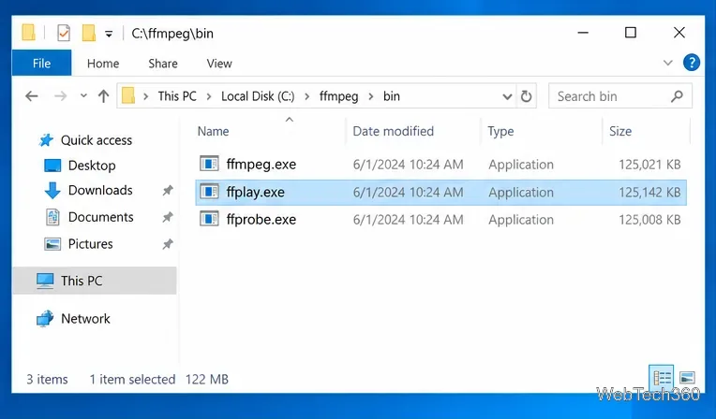This screenshot has width=716, height=419.
Task: Open Desktop in the navigation pane
Action: click(92, 166)
